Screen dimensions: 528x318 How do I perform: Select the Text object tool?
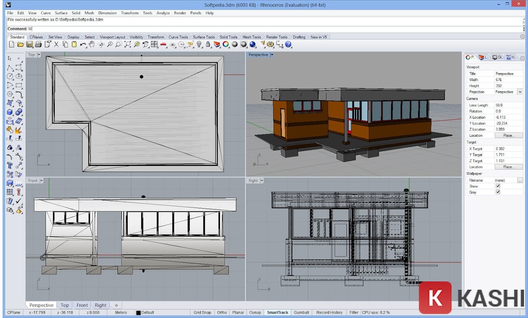pyautogui.click(x=10, y=166)
